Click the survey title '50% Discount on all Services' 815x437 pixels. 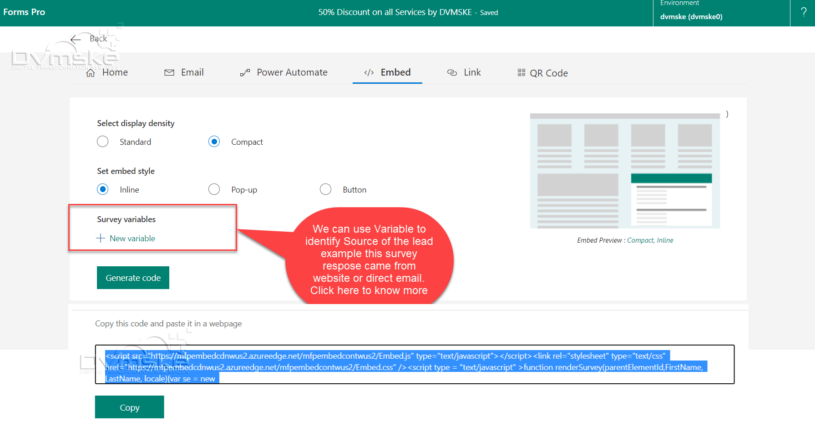[395, 12]
